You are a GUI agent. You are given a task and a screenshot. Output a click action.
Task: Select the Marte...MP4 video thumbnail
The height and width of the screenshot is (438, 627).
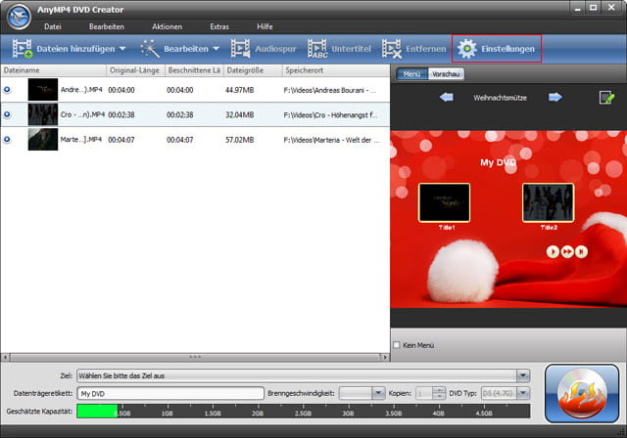(x=43, y=139)
